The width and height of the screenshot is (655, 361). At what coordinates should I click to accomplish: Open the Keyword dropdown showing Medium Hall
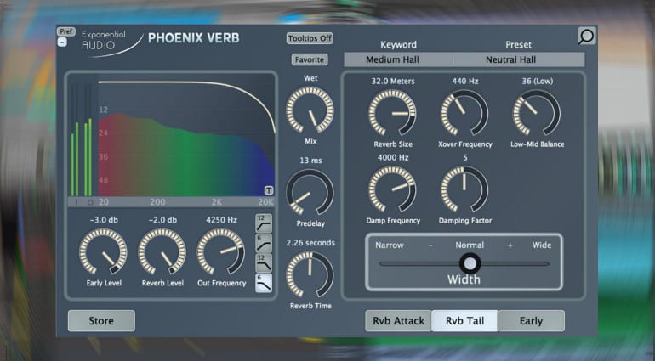pos(398,60)
